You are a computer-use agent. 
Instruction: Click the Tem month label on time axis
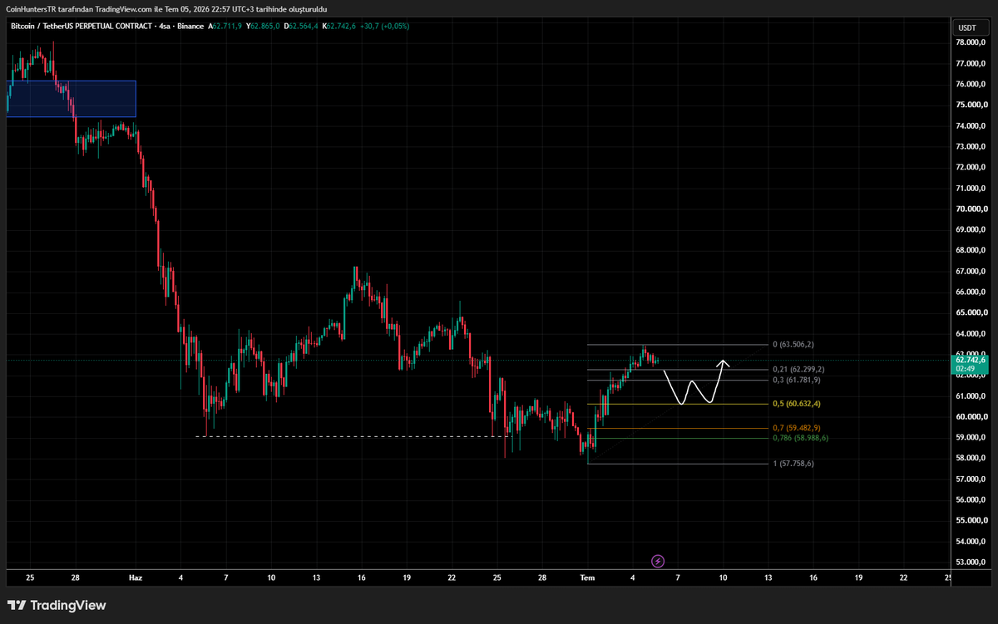coord(588,577)
